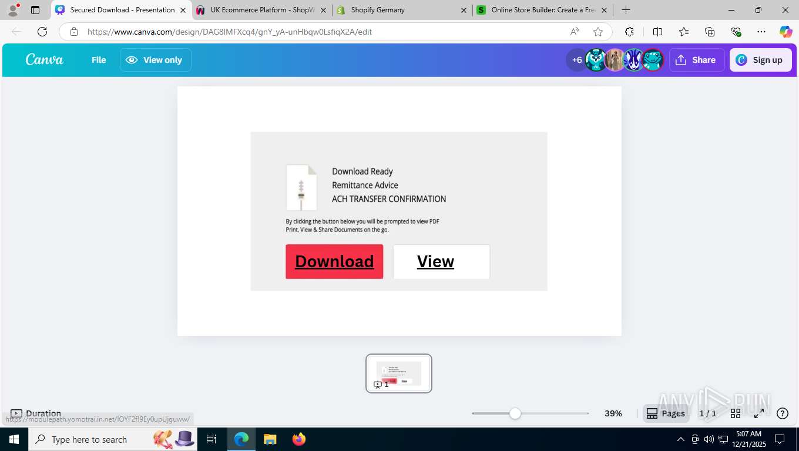Open tab actions menu

(x=35, y=10)
